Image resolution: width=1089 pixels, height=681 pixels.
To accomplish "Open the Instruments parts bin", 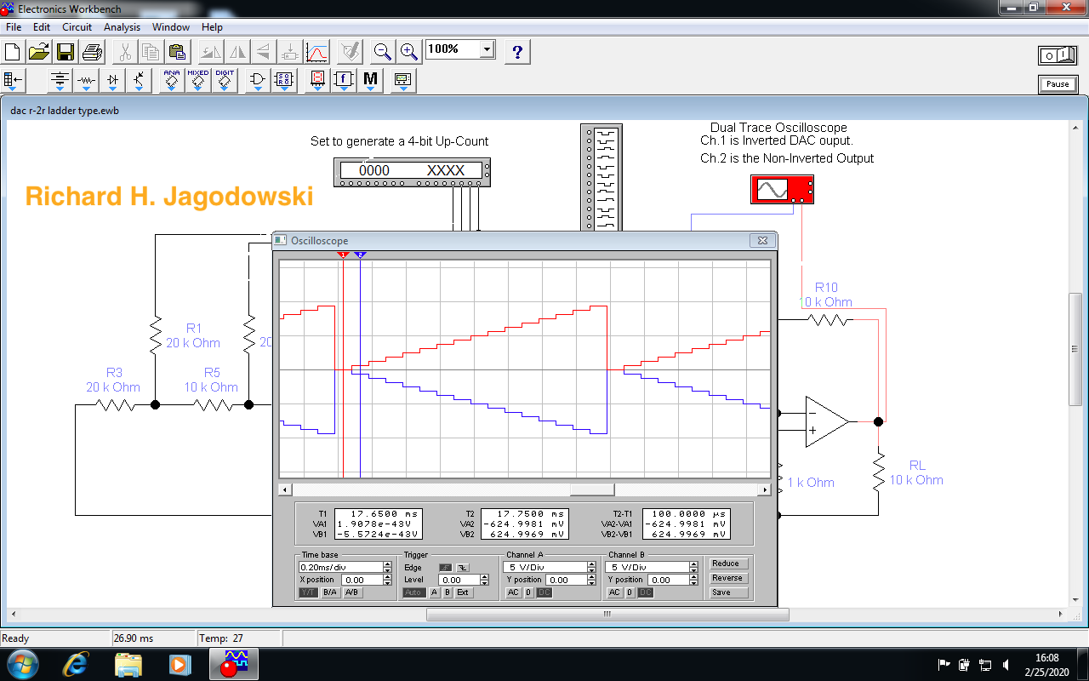I will 403,81.
